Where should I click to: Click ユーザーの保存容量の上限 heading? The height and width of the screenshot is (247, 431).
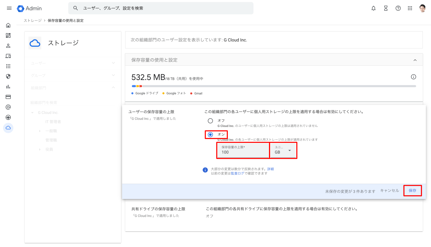pyautogui.click(x=151, y=112)
